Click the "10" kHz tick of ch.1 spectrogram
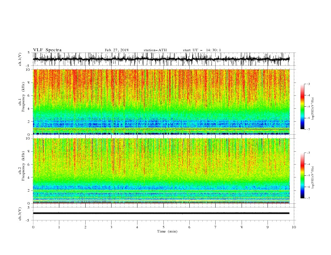331x255 pixels. [x=28, y=70]
